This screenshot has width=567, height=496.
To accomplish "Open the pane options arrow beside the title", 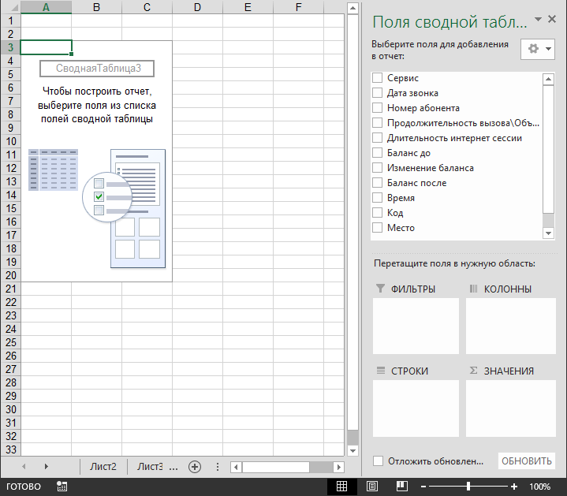I will coord(538,19).
